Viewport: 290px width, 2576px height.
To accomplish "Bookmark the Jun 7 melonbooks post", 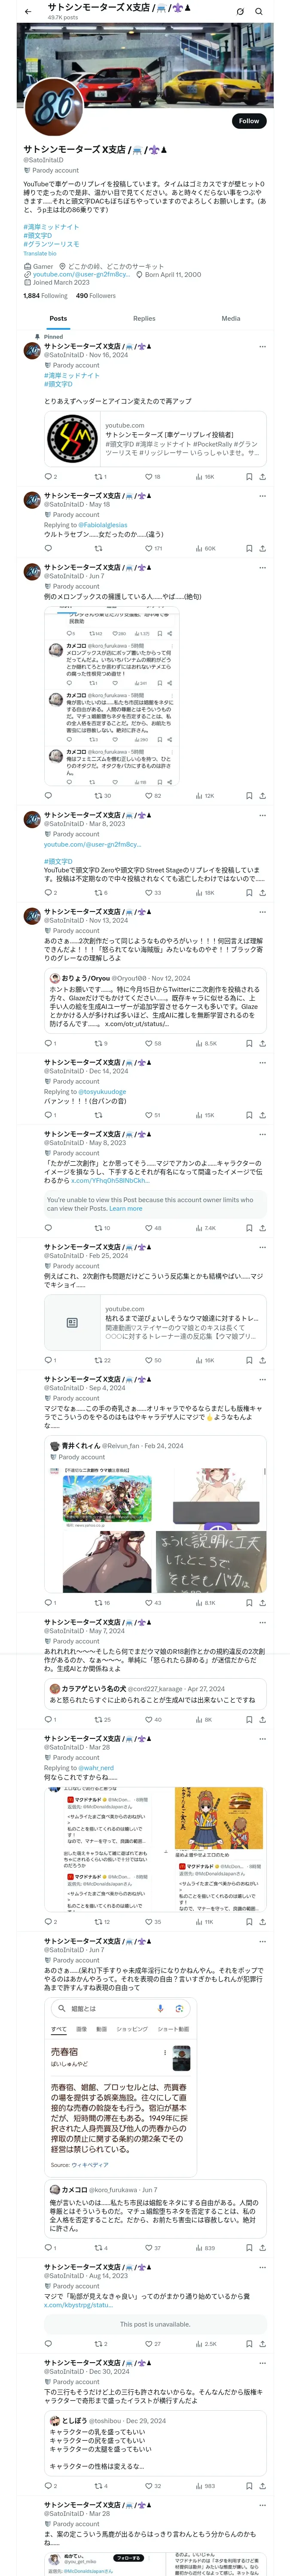I will tap(249, 796).
